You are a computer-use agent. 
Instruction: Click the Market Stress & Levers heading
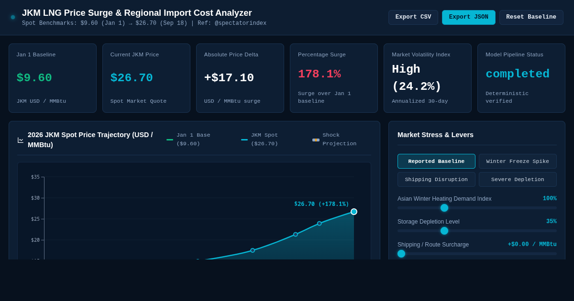click(x=435, y=135)
